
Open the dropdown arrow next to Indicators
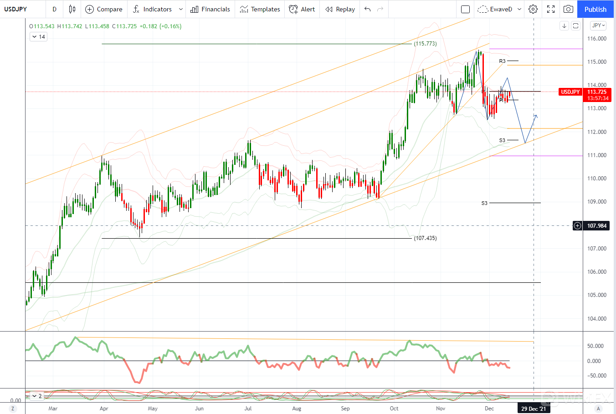pyautogui.click(x=181, y=9)
